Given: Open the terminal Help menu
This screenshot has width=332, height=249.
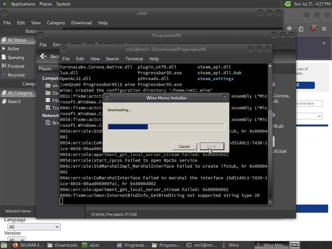Looking at the screenshot, I should pos(154,59).
